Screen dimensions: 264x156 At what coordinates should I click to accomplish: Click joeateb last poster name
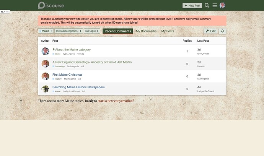(201, 66)
